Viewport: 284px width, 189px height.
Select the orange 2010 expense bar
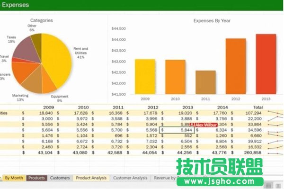[x=175, y=77]
